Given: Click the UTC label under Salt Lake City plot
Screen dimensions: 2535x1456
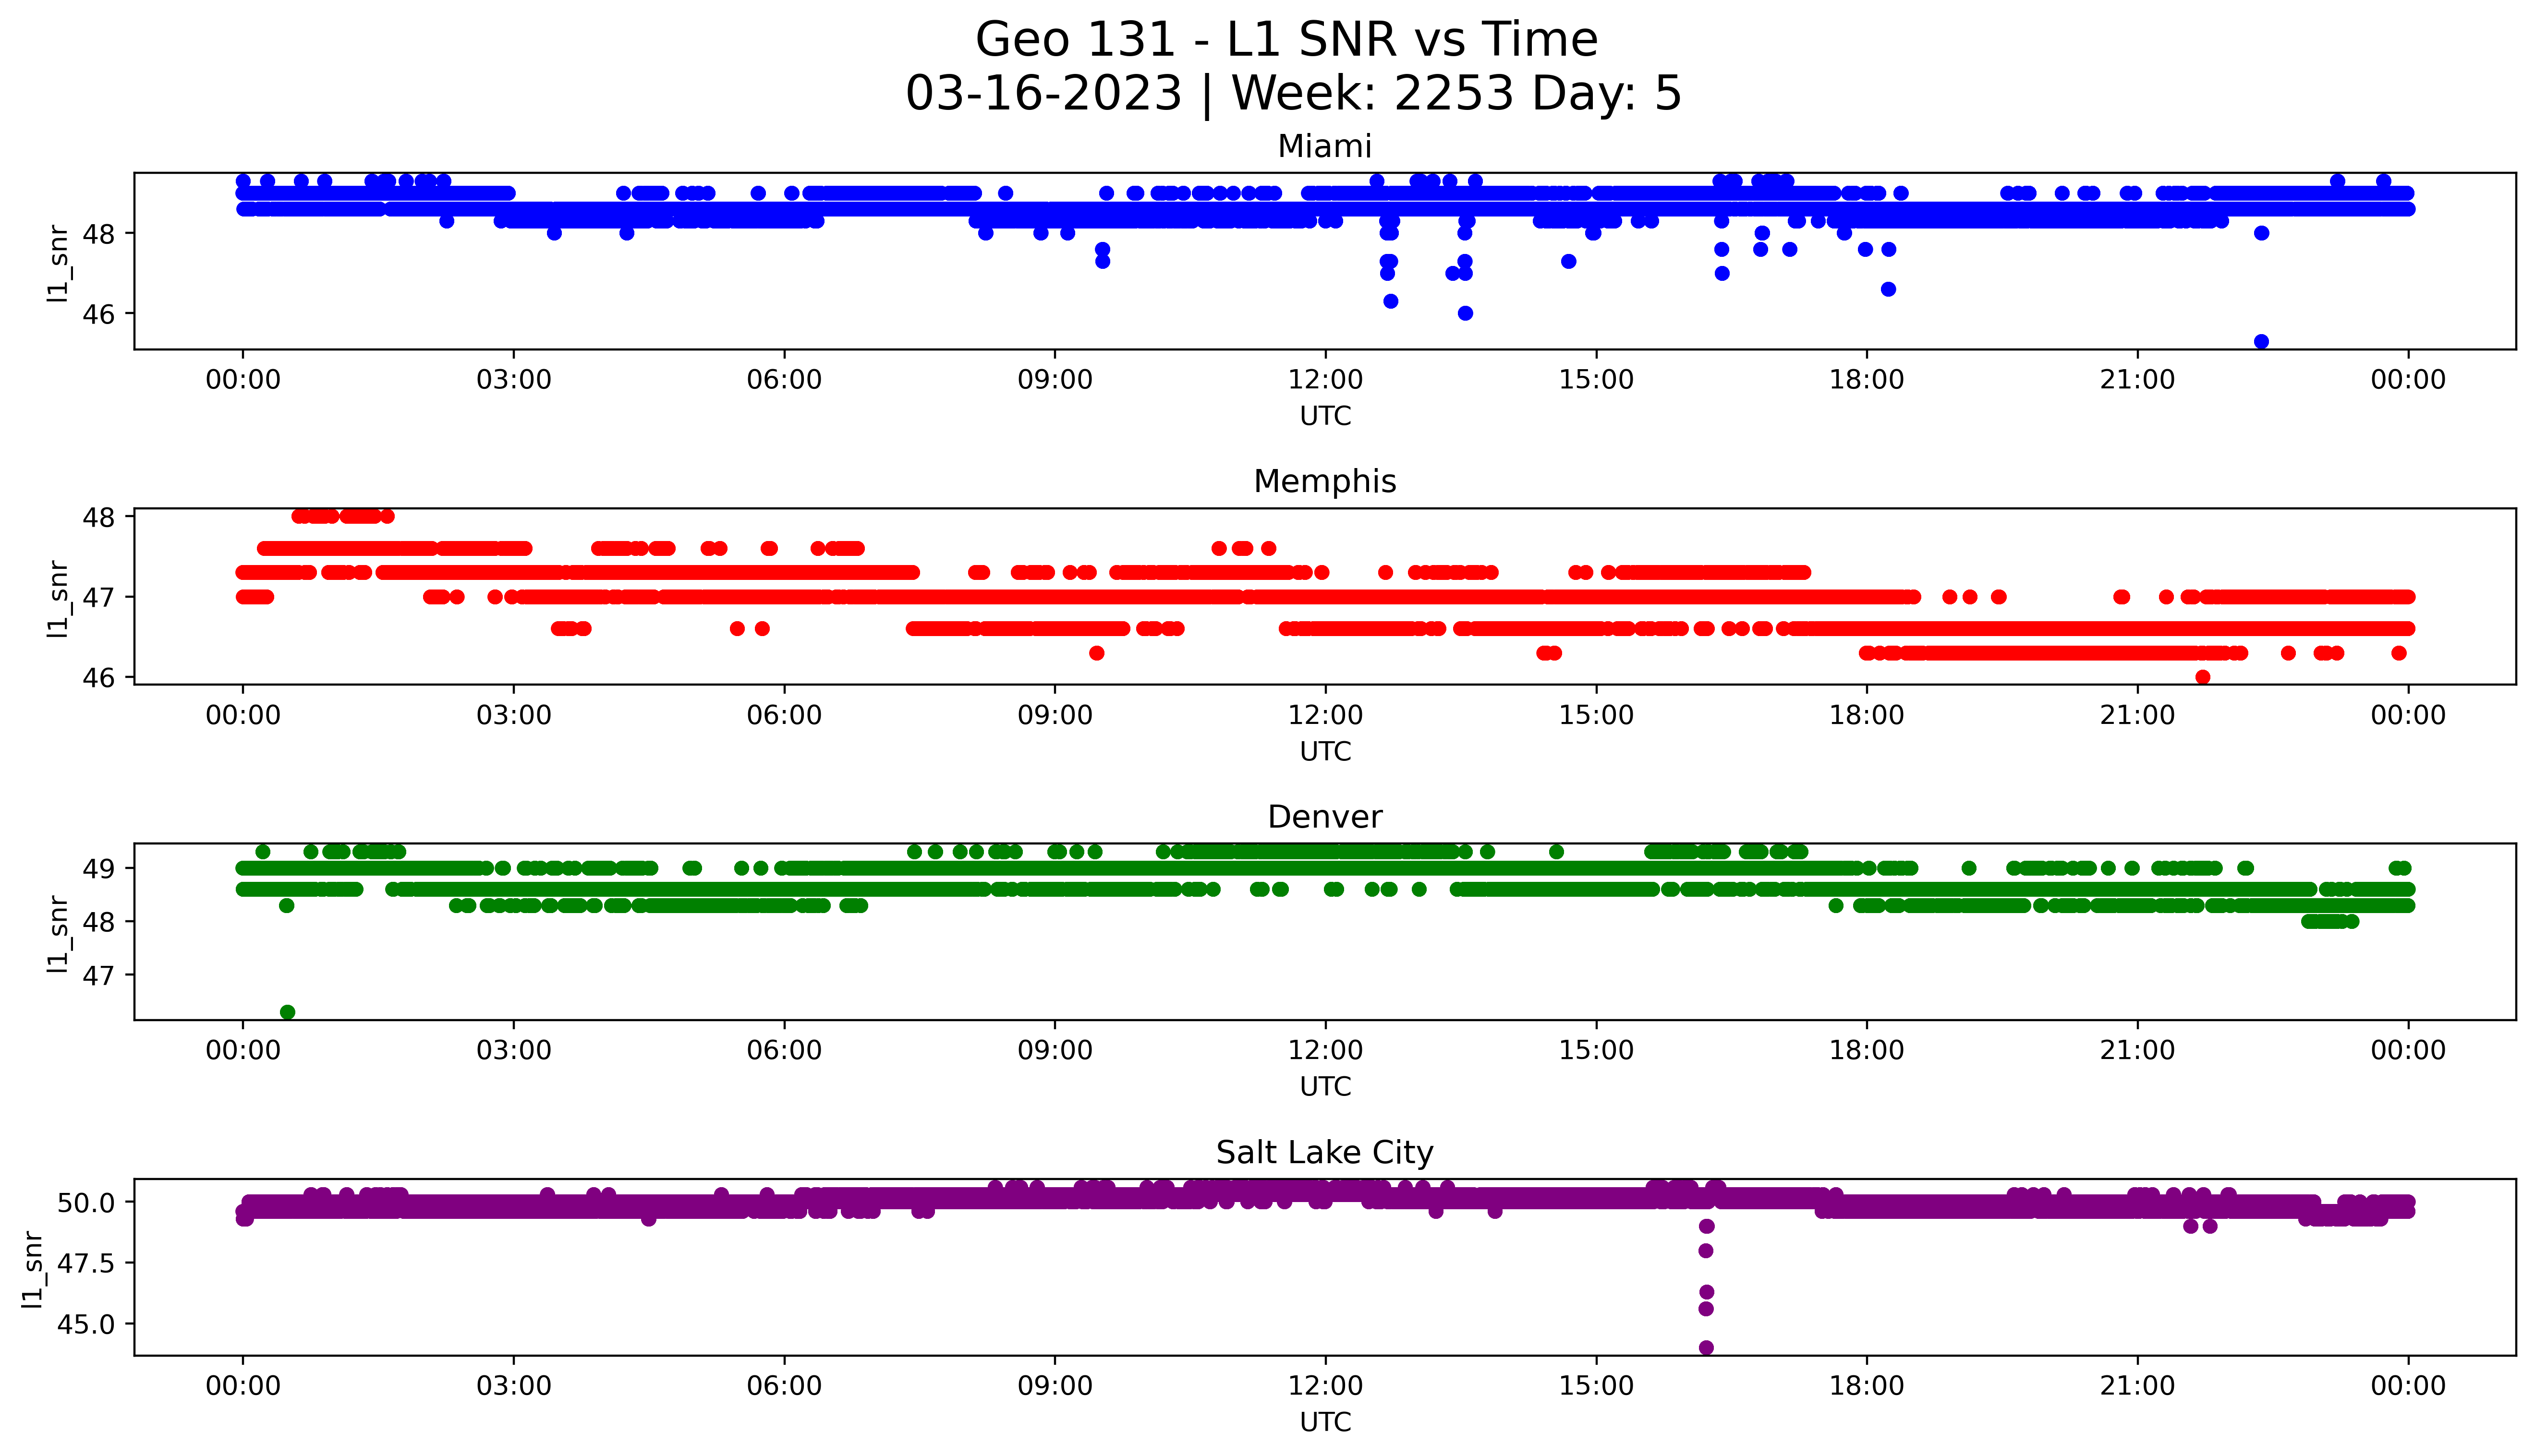Looking at the screenshot, I should pos(1325,1422).
